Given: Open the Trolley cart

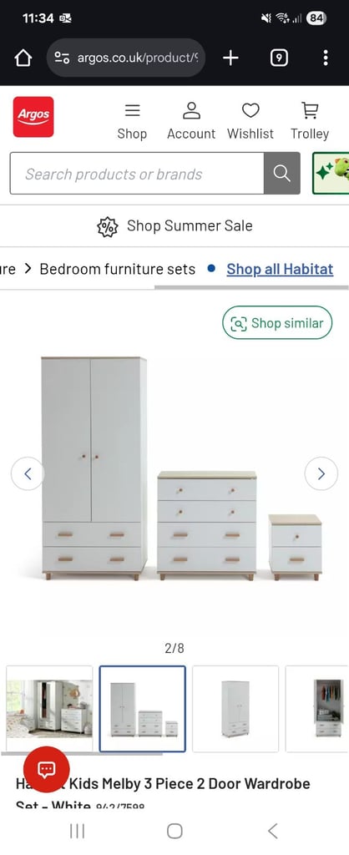Looking at the screenshot, I should (x=310, y=122).
